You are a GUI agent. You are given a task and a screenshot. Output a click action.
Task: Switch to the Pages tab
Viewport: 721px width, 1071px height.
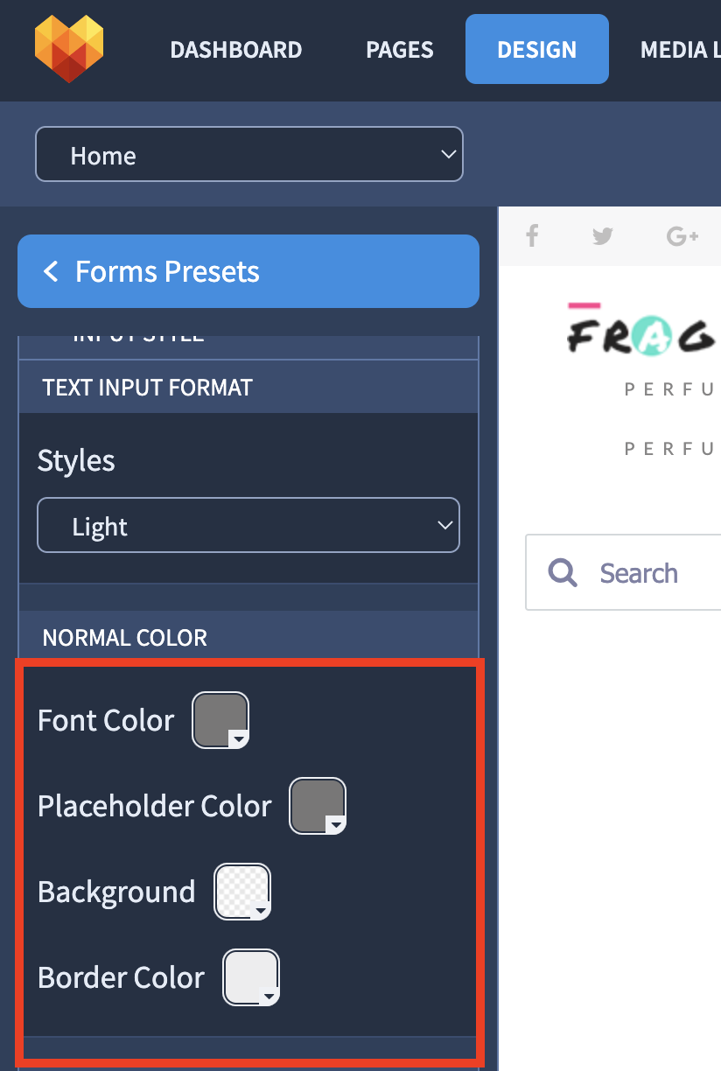click(x=400, y=50)
